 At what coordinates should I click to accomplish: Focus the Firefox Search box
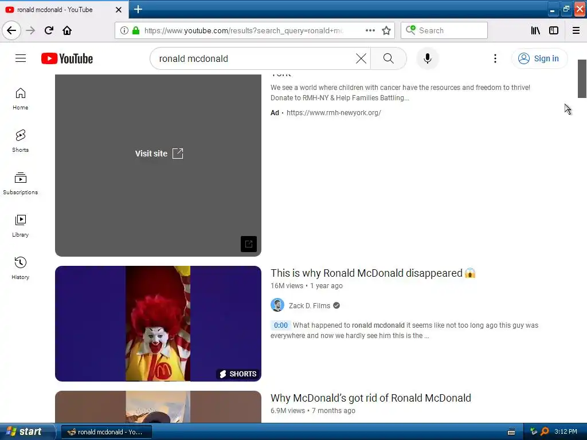(x=444, y=30)
